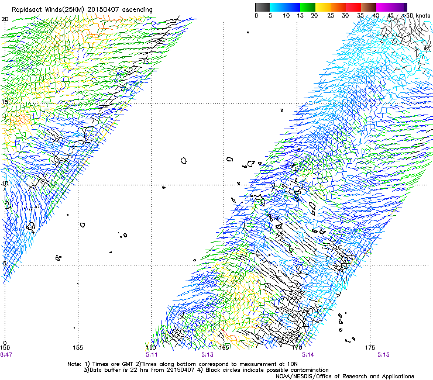The image size is (433, 380).
Task: Click the NOAA/NESDIS credit line
Action: click(x=345, y=376)
